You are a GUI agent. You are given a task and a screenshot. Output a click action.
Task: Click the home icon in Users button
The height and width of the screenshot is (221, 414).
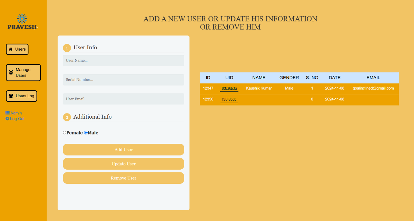click(x=11, y=49)
